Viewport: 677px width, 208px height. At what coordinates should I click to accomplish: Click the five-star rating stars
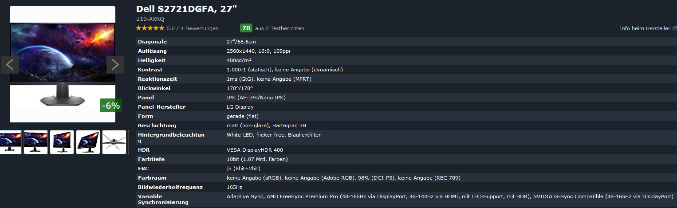(x=150, y=28)
